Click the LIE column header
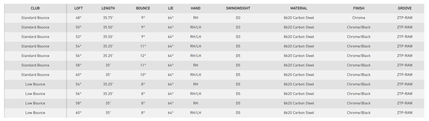Viewport: 429px width, 121px height. coord(171,8)
